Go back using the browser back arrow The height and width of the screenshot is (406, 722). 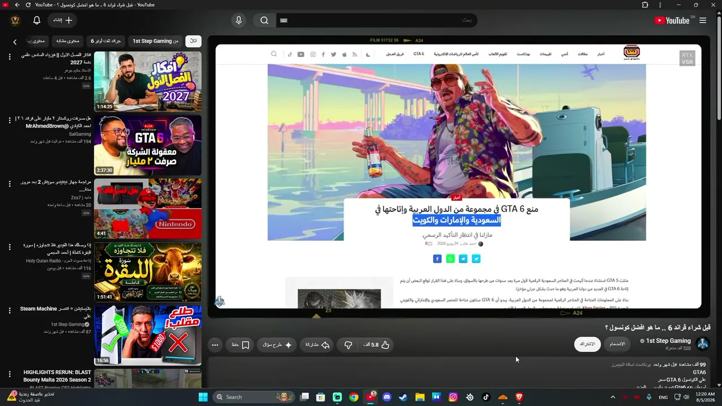17,5
